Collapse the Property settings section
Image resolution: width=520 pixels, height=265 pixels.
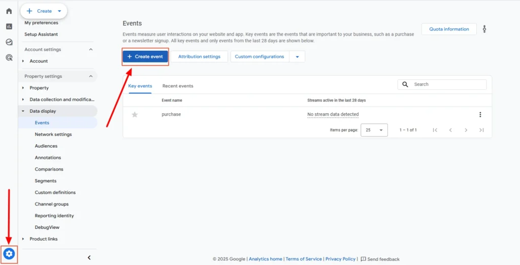click(x=91, y=76)
